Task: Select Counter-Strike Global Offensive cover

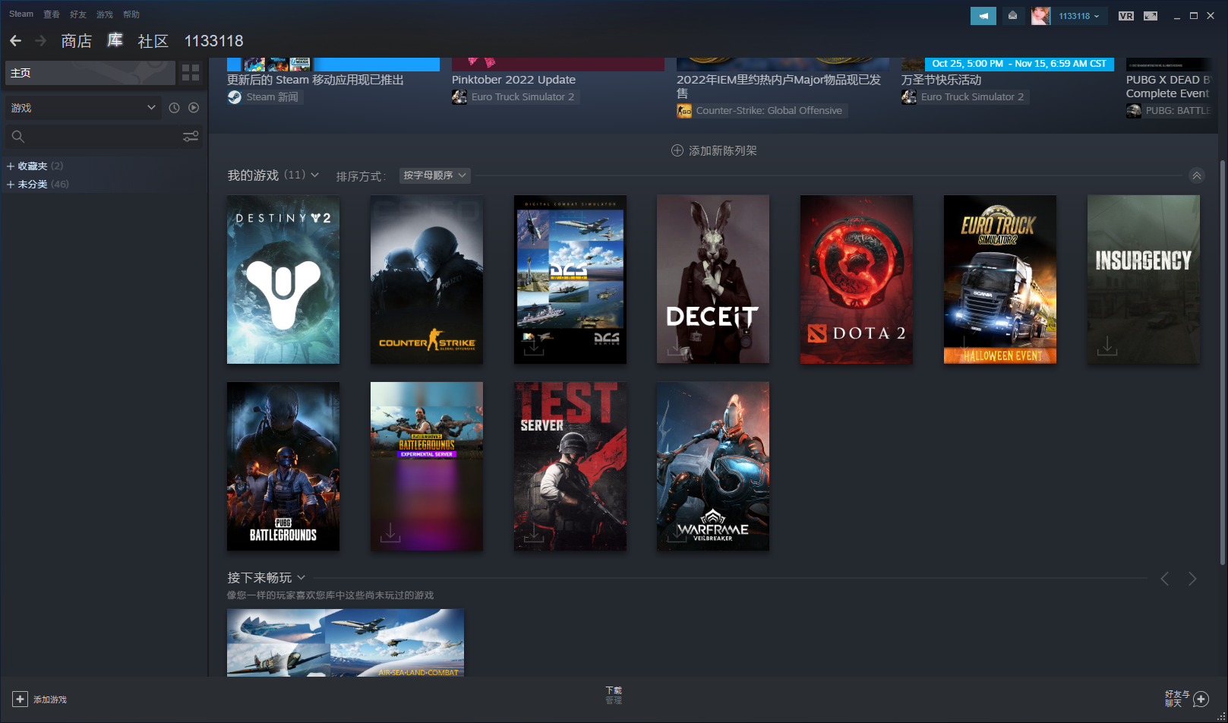Action: pos(427,279)
